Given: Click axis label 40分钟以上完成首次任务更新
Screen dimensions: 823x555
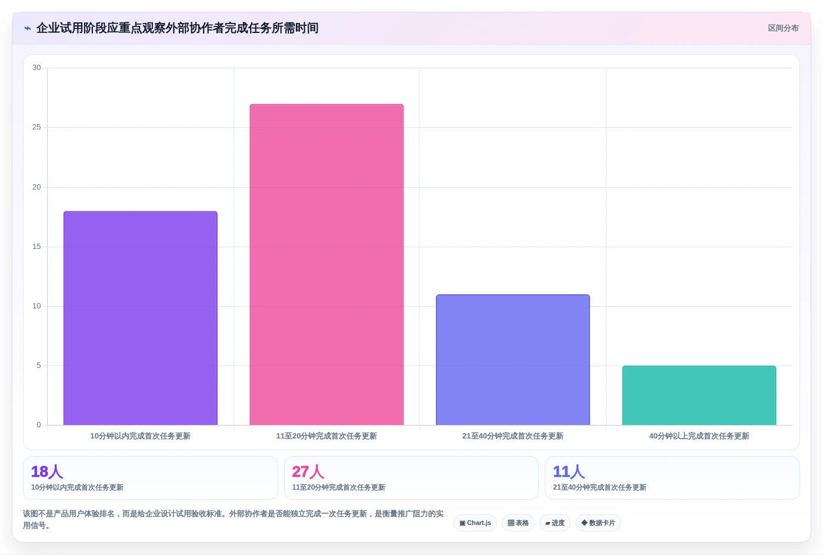Looking at the screenshot, I should click(699, 436).
